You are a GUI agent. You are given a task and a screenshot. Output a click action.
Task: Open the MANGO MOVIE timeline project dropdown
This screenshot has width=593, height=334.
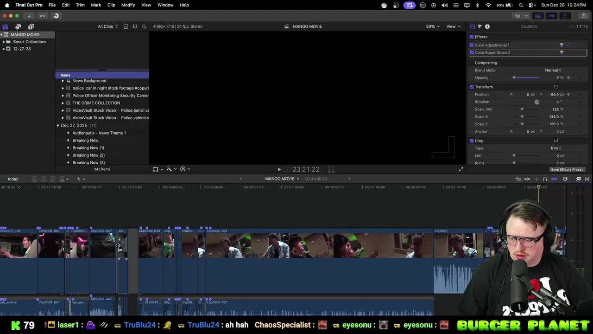click(x=282, y=179)
